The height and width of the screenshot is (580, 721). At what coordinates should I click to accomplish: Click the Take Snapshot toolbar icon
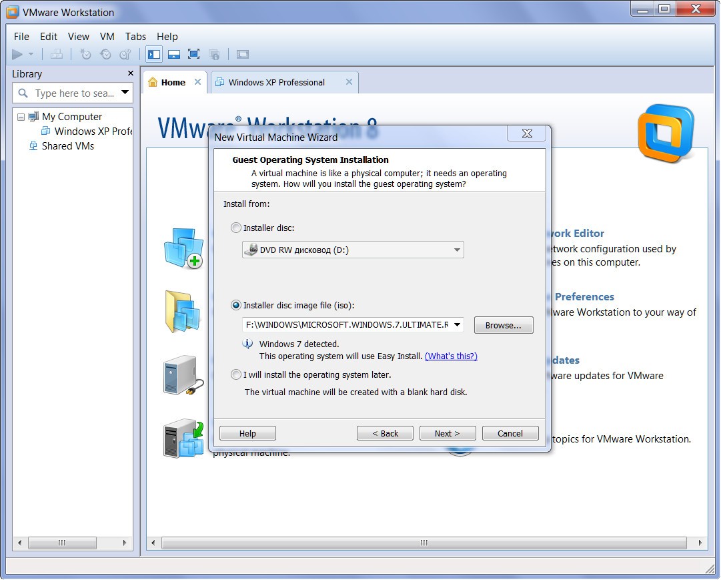pyautogui.click(x=85, y=54)
